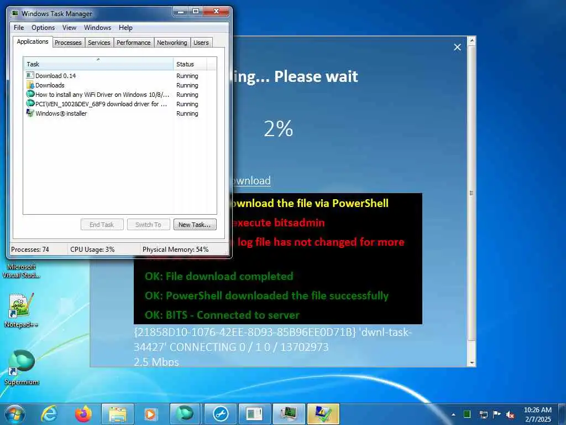This screenshot has height=425, width=566.
Task: Click OK: File download completed message
Action: [x=219, y=277]
